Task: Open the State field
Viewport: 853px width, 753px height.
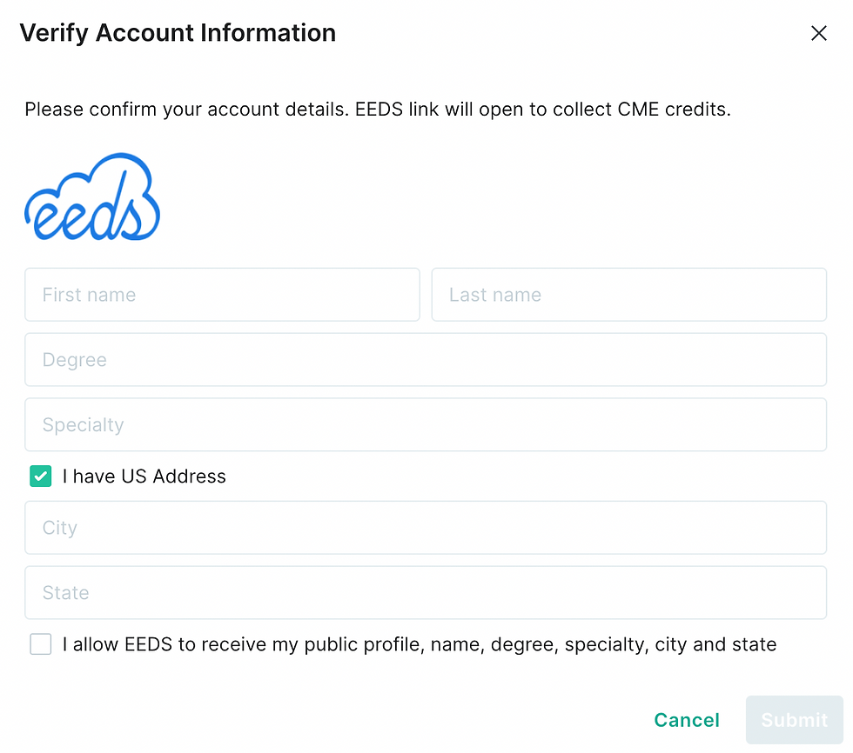Action: [426, 592]
